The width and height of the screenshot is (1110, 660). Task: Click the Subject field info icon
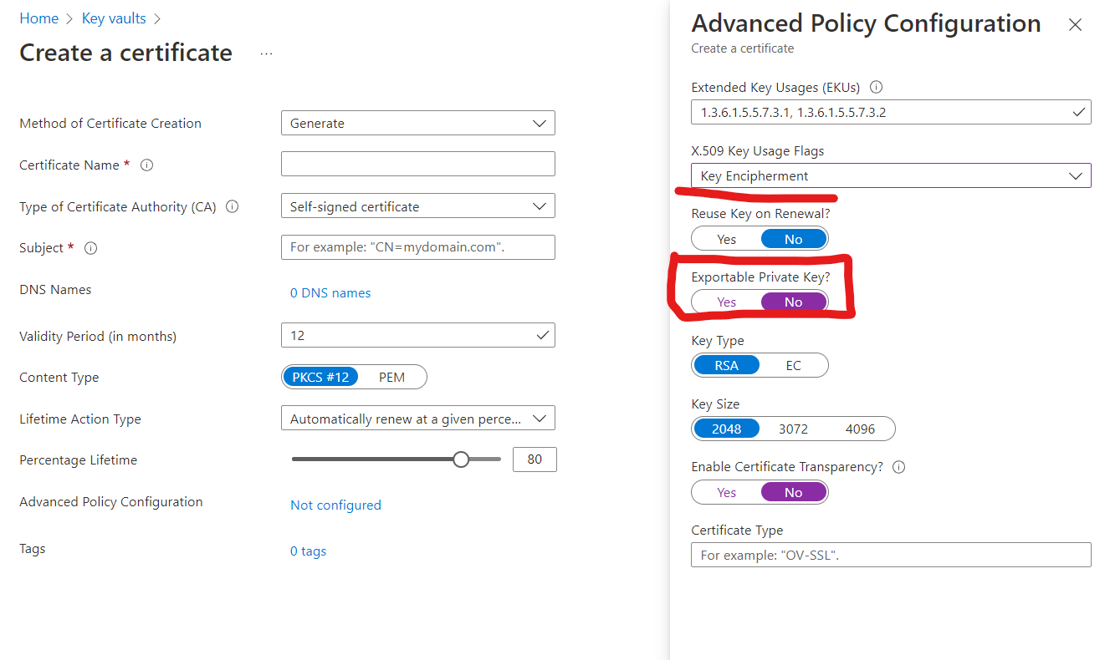point(91,248)
